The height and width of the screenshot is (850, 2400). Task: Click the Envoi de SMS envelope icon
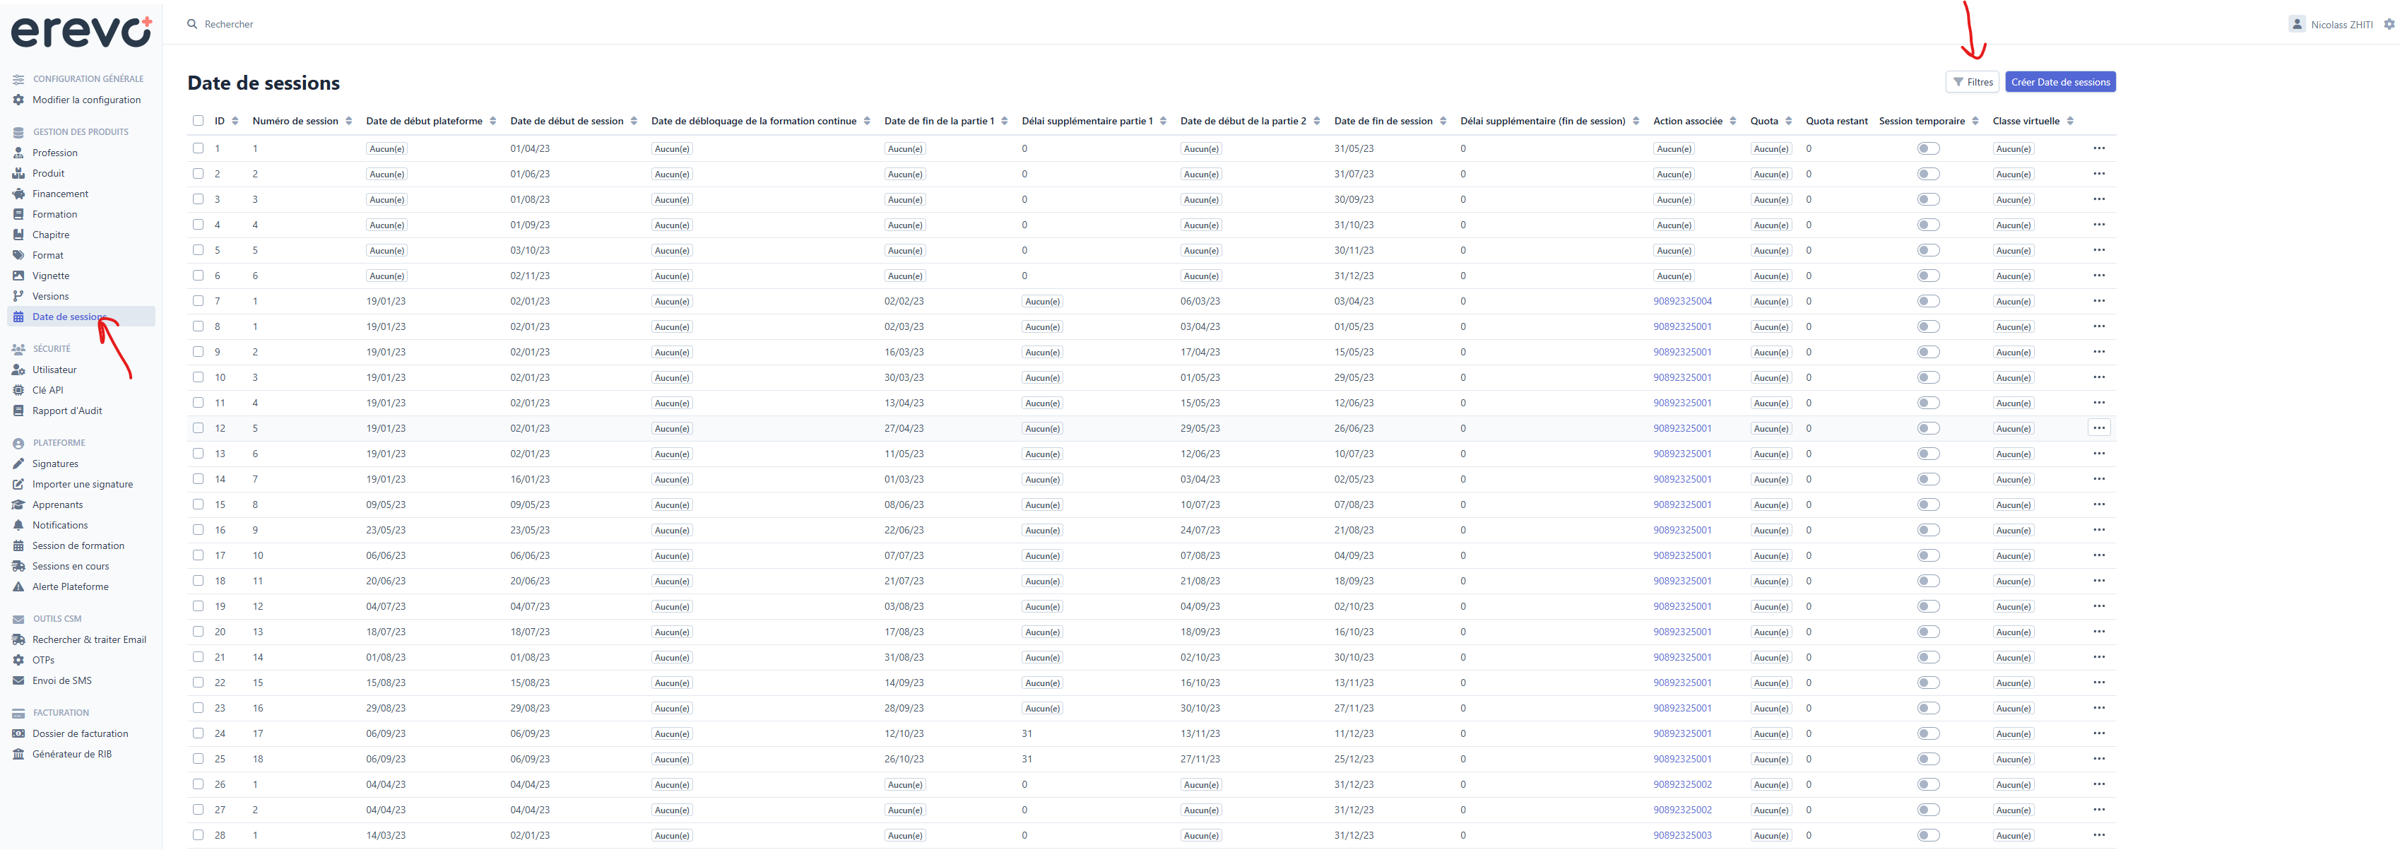tap(18, 681)
